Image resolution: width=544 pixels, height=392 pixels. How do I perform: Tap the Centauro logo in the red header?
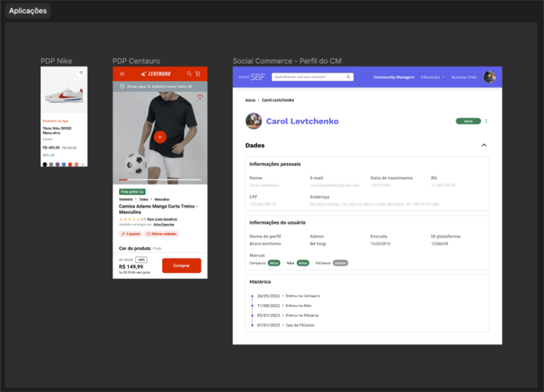coord(156,74)
